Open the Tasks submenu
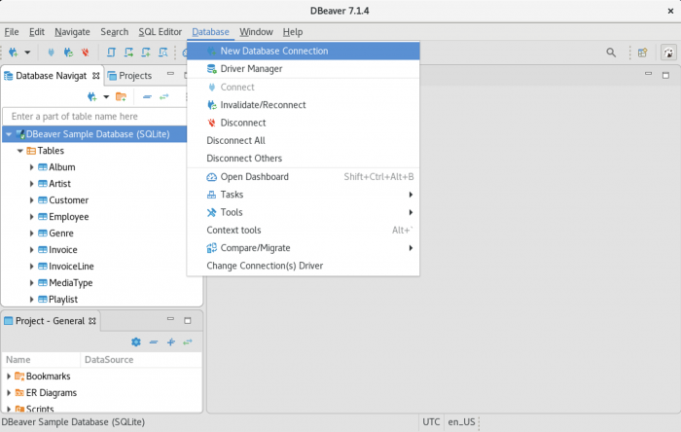 [304, 195]
